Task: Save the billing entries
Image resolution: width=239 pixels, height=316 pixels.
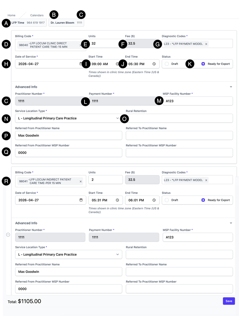Action: pos(229,301)
